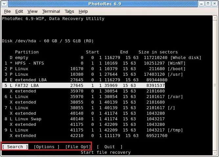
Task: Click the scrollbar up arrow
Action: [x=215, y=18]
